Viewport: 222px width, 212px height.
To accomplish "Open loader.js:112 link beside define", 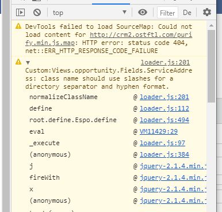I will tap(164, 108).
